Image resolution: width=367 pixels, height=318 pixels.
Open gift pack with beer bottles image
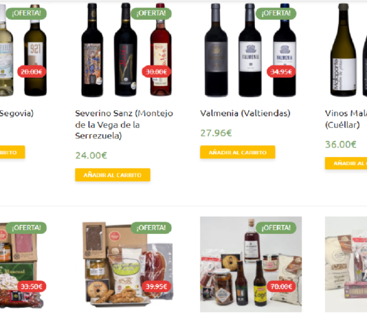click(251, 264)
